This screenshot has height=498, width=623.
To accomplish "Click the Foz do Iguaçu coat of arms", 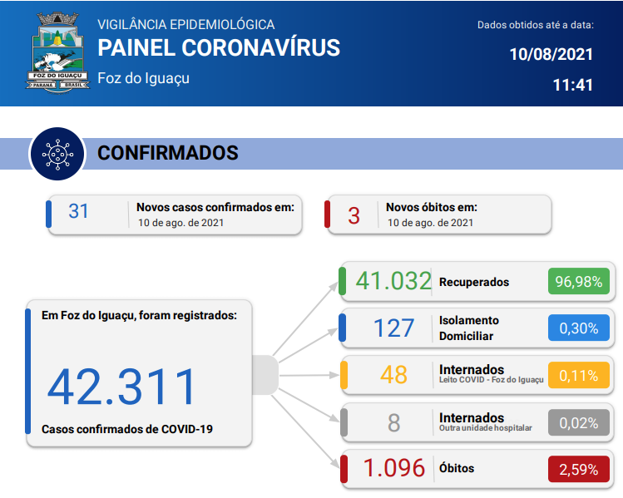I will pyautogui.click(x=57, y=52).
